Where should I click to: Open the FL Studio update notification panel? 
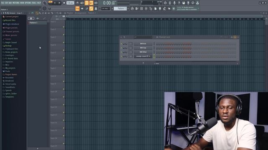pyautogui.click(x=188, y=8)
